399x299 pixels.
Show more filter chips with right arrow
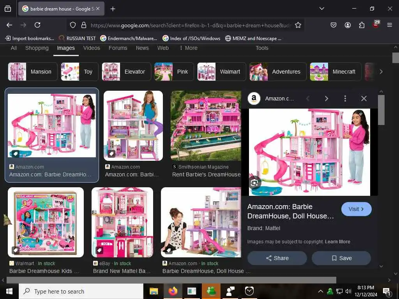[381, 72]
